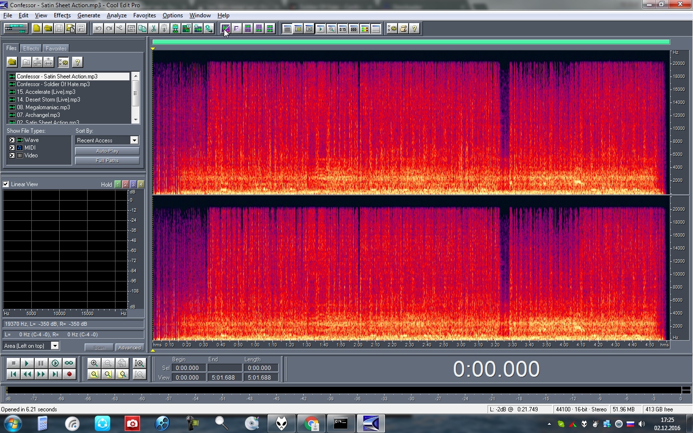The width and height of the screenshot is (693, 433).
Task: Toggle Hold button 4 in frequency analysis
Action: (x=141, y=184)
